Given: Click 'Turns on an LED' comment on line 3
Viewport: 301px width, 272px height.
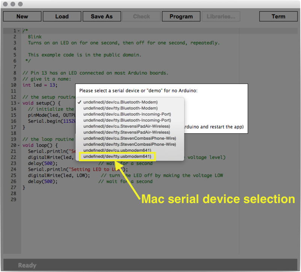Looking at the screenshot, I should click(124, 43).
